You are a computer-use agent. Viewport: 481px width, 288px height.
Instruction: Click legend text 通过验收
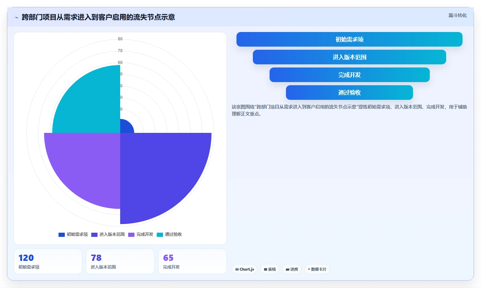point(173,234)
